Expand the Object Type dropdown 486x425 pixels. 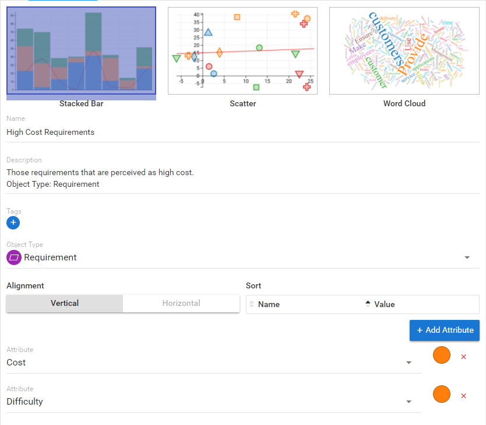467,258
